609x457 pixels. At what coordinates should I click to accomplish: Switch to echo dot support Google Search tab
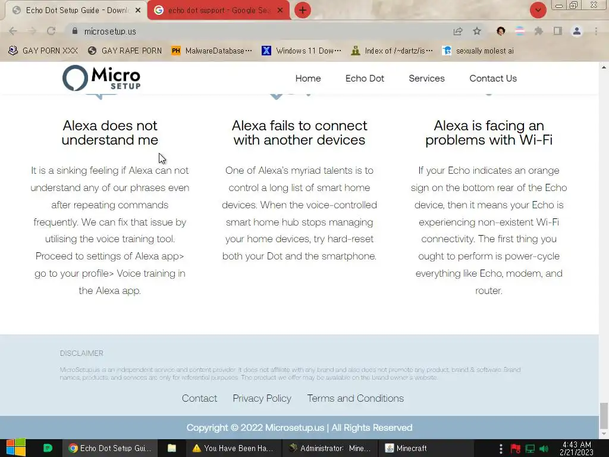point(218,10)
